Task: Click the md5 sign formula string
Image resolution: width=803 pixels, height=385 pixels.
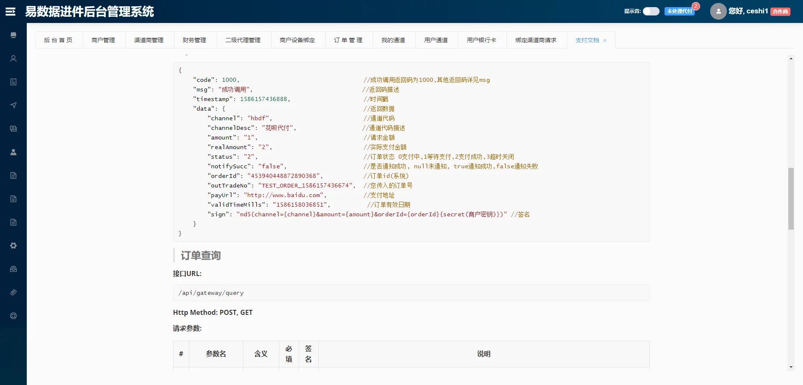Action: coord(372,214)
